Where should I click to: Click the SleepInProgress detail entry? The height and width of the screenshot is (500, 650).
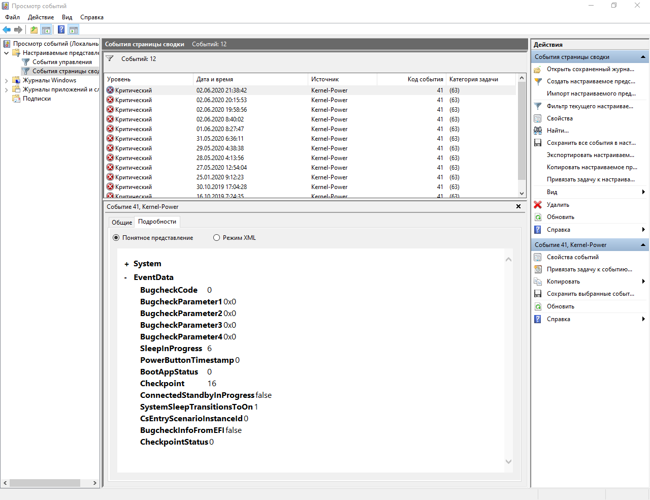pos(176,349)
